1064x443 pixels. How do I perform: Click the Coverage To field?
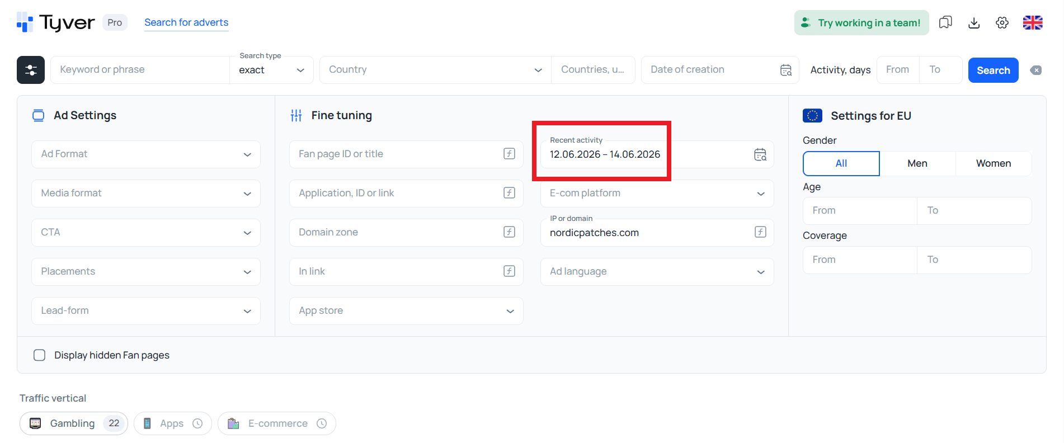click(x=974, y=260)
